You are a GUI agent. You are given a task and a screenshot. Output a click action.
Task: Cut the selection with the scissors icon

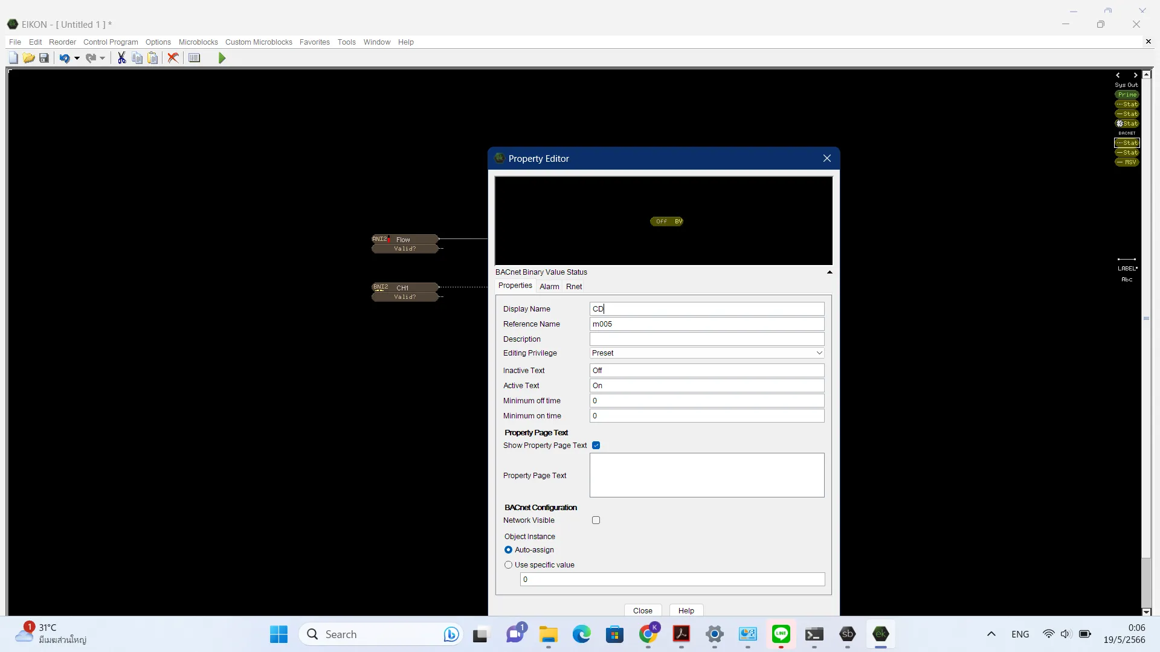pos(121,58)
